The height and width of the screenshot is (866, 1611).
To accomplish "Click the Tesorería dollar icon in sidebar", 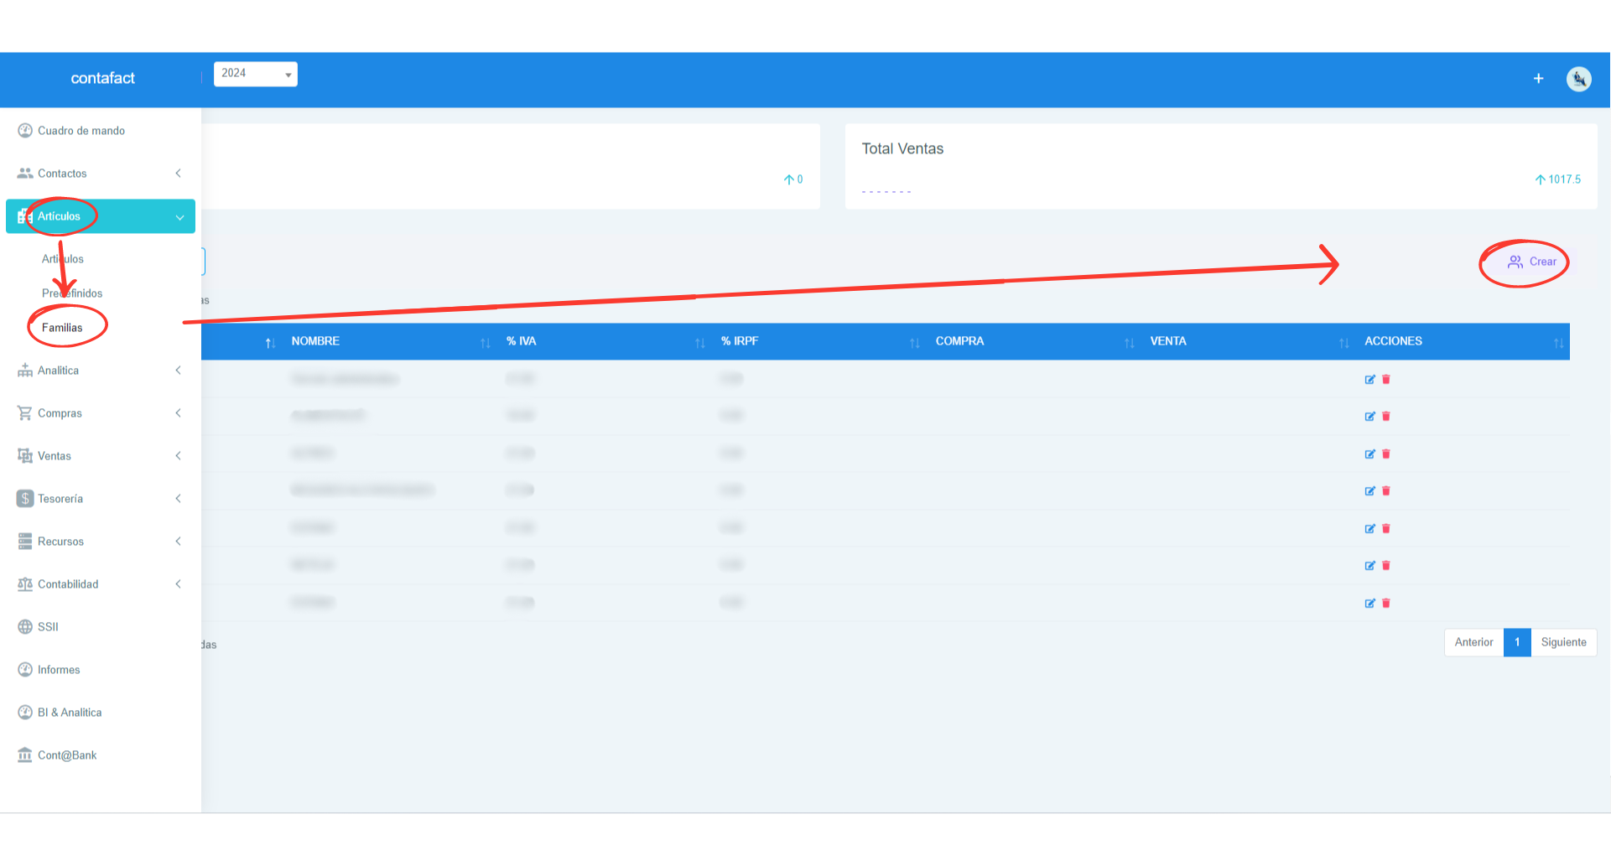I will pos(25,499).
